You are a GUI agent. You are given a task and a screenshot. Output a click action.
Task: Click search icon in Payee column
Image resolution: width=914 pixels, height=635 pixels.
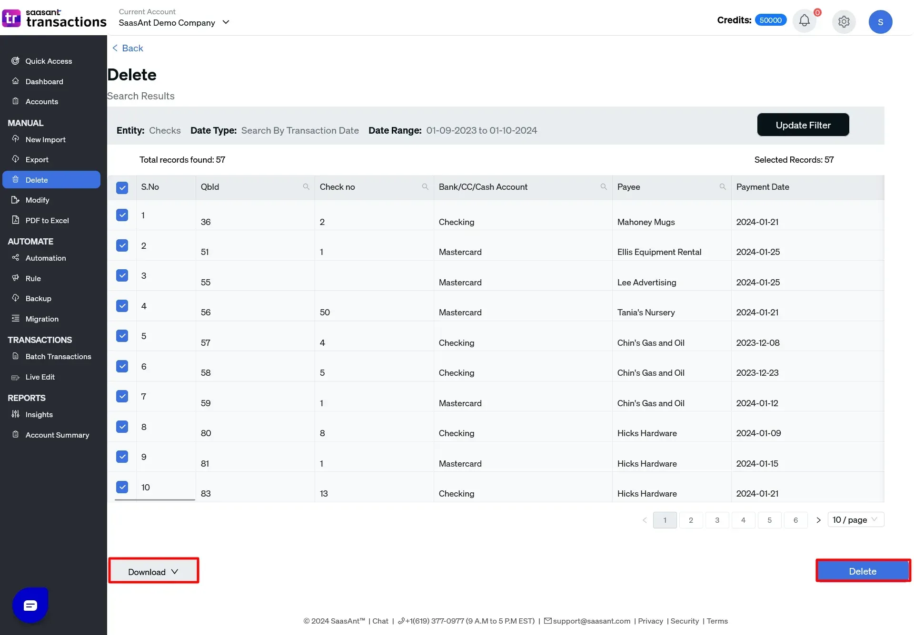coord(723,187)
